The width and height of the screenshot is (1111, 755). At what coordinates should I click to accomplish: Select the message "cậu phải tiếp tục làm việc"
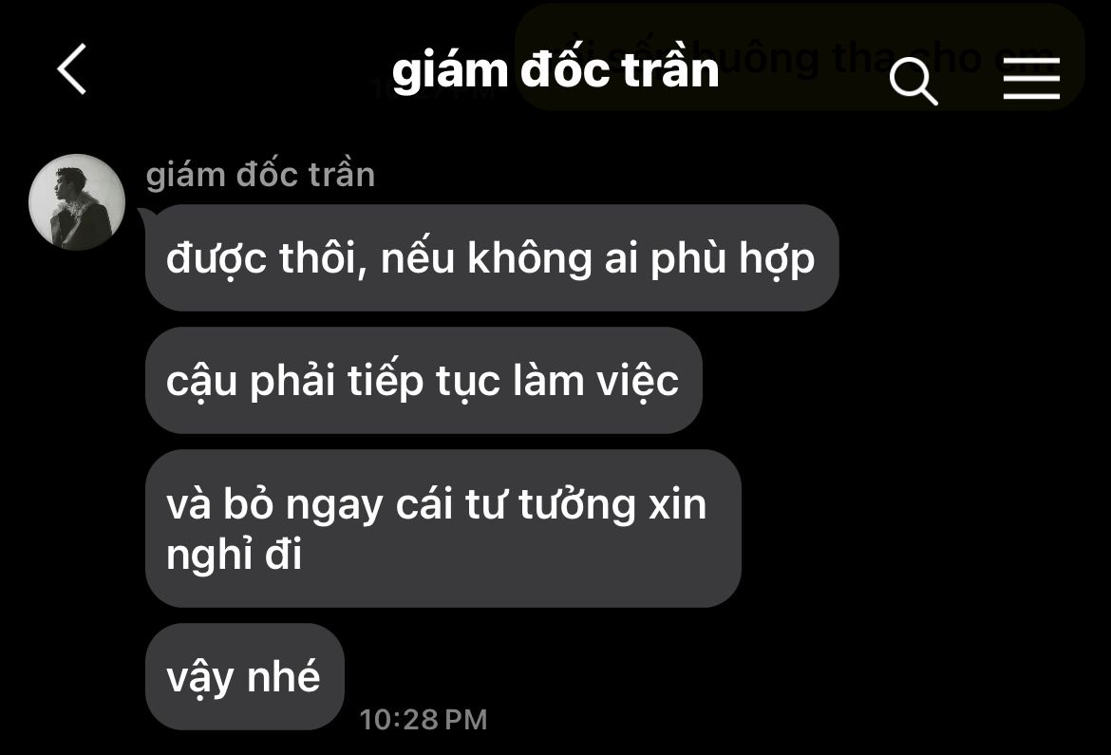(x=423, y=381)
